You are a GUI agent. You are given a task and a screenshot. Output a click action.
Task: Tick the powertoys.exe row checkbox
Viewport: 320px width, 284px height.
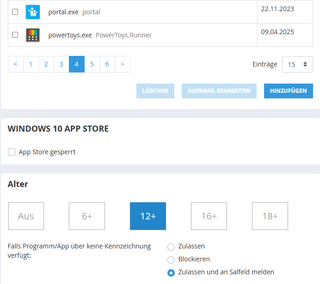15,35
